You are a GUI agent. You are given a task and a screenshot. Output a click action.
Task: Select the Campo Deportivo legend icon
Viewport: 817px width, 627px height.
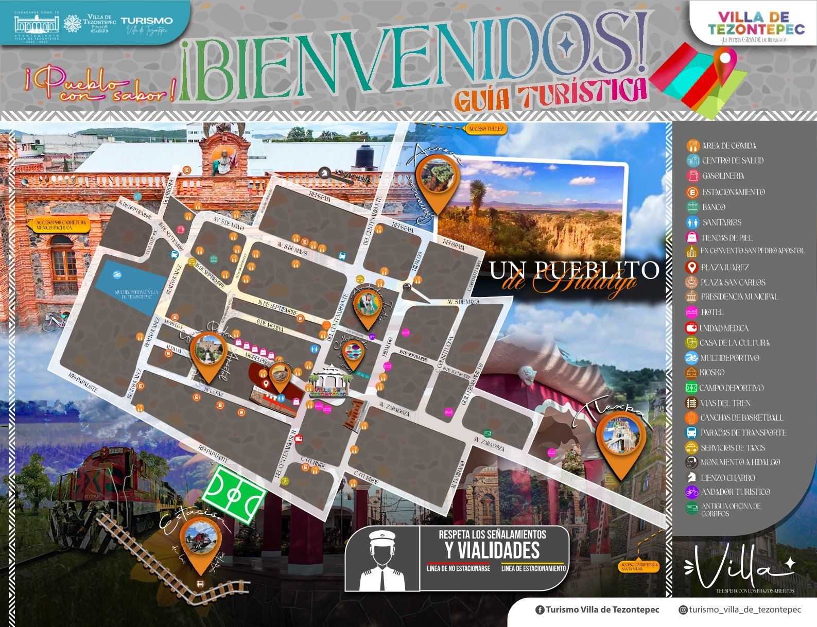pos(691,388)
